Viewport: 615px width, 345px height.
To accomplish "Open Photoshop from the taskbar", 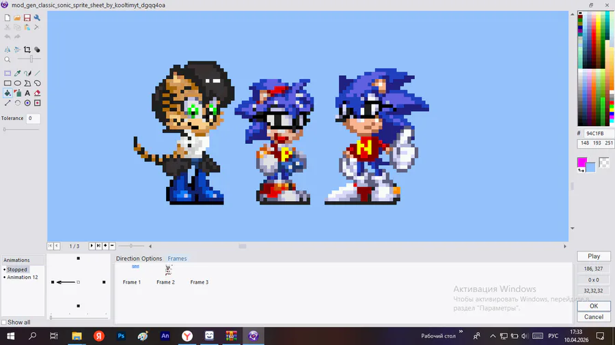I will pyautogui.click(x=121, y=335).
